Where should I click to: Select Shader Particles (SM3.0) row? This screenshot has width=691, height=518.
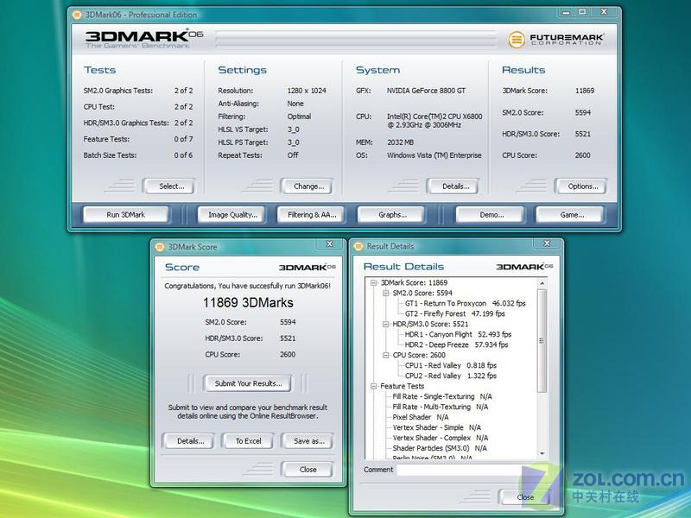440,448
